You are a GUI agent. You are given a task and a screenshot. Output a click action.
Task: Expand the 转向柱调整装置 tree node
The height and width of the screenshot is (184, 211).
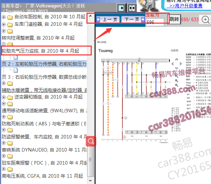pyautogui.click(x=4, y=31)
